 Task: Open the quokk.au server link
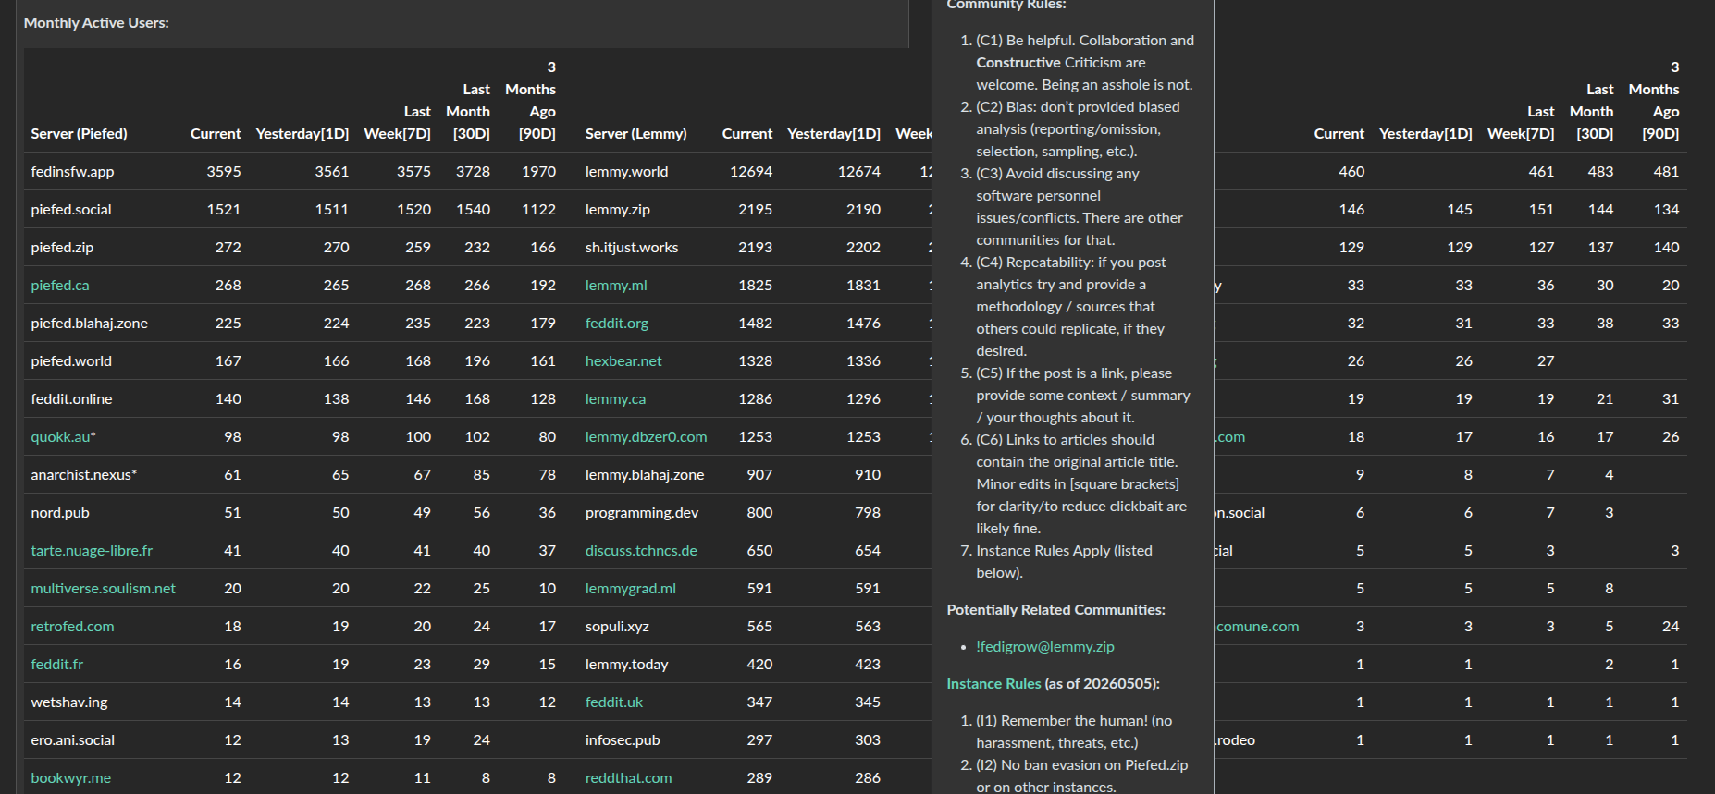click(x=61, y=437)
